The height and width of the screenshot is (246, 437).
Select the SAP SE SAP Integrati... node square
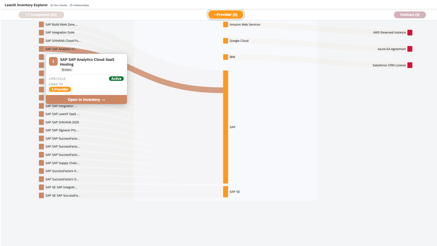click(41, 187)
